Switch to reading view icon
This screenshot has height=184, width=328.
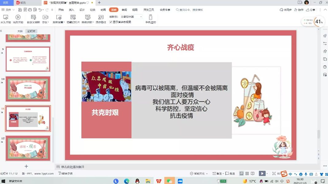(x=253, y=173)
